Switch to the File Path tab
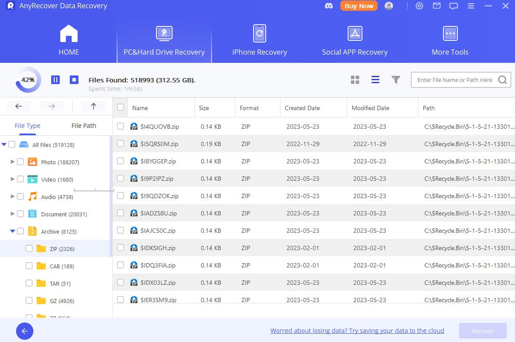Screen dimensions: 515x342 tap(83, 125)
